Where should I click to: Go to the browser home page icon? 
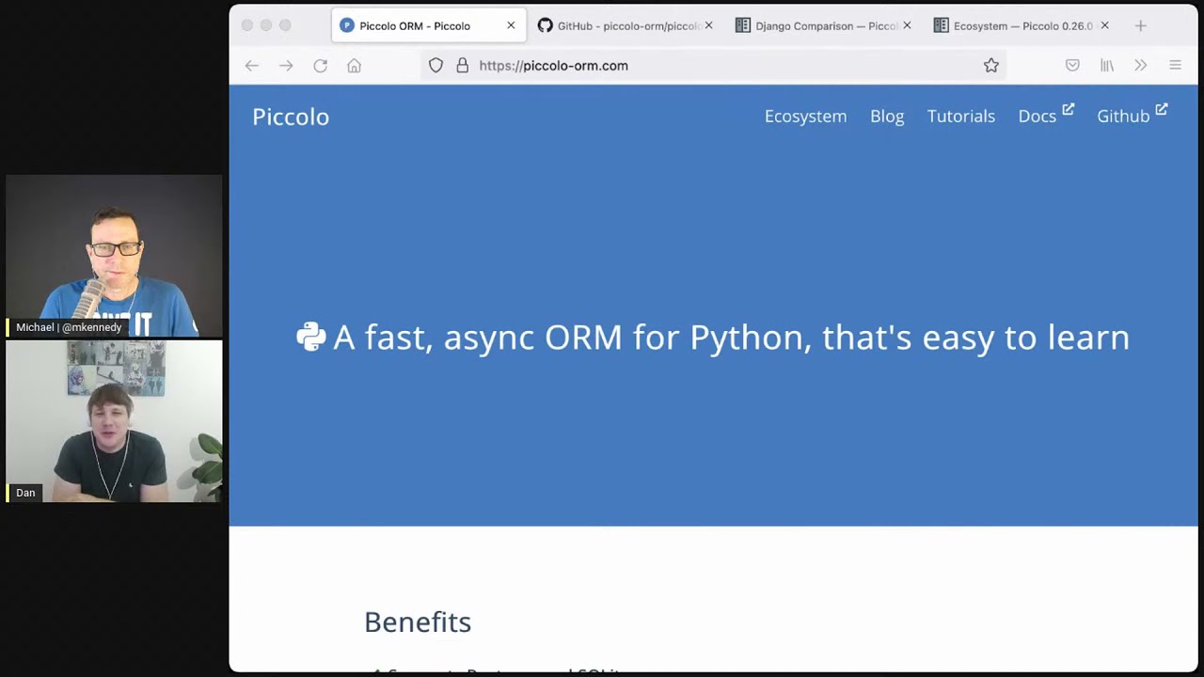click(x=354, y=66)
